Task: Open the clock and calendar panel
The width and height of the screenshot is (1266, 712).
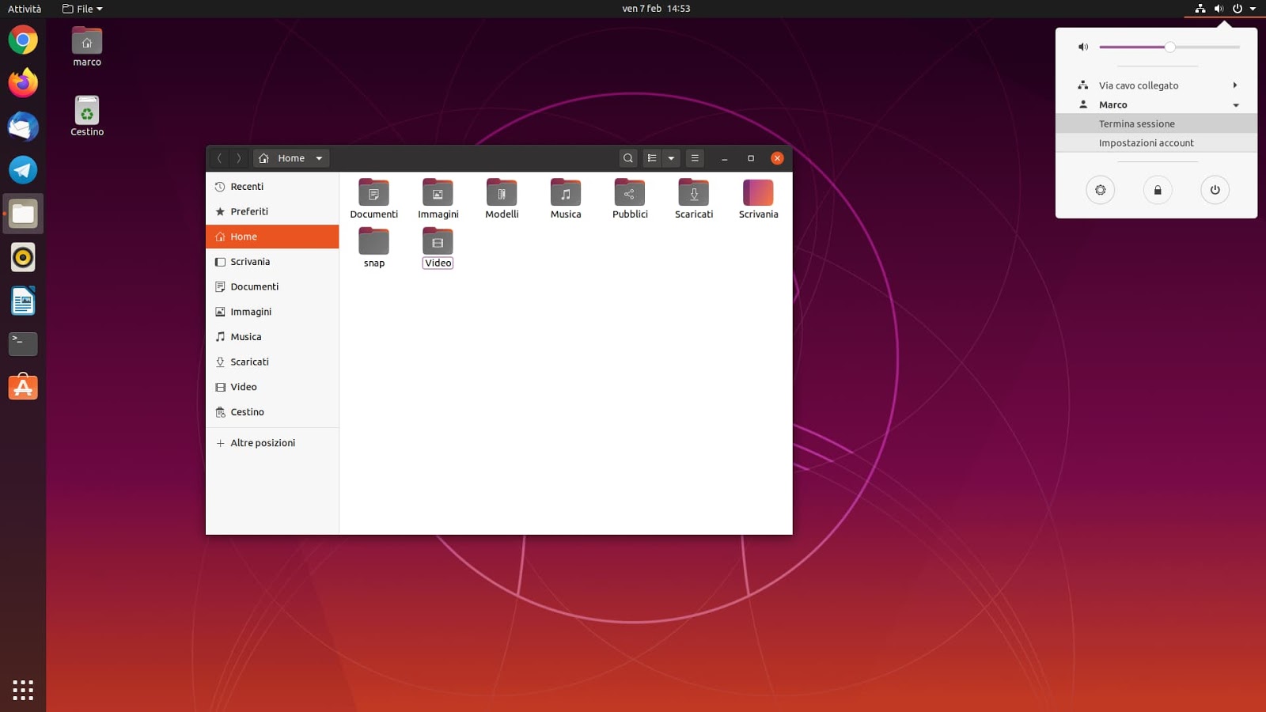Action: click(x=656, y=9)
